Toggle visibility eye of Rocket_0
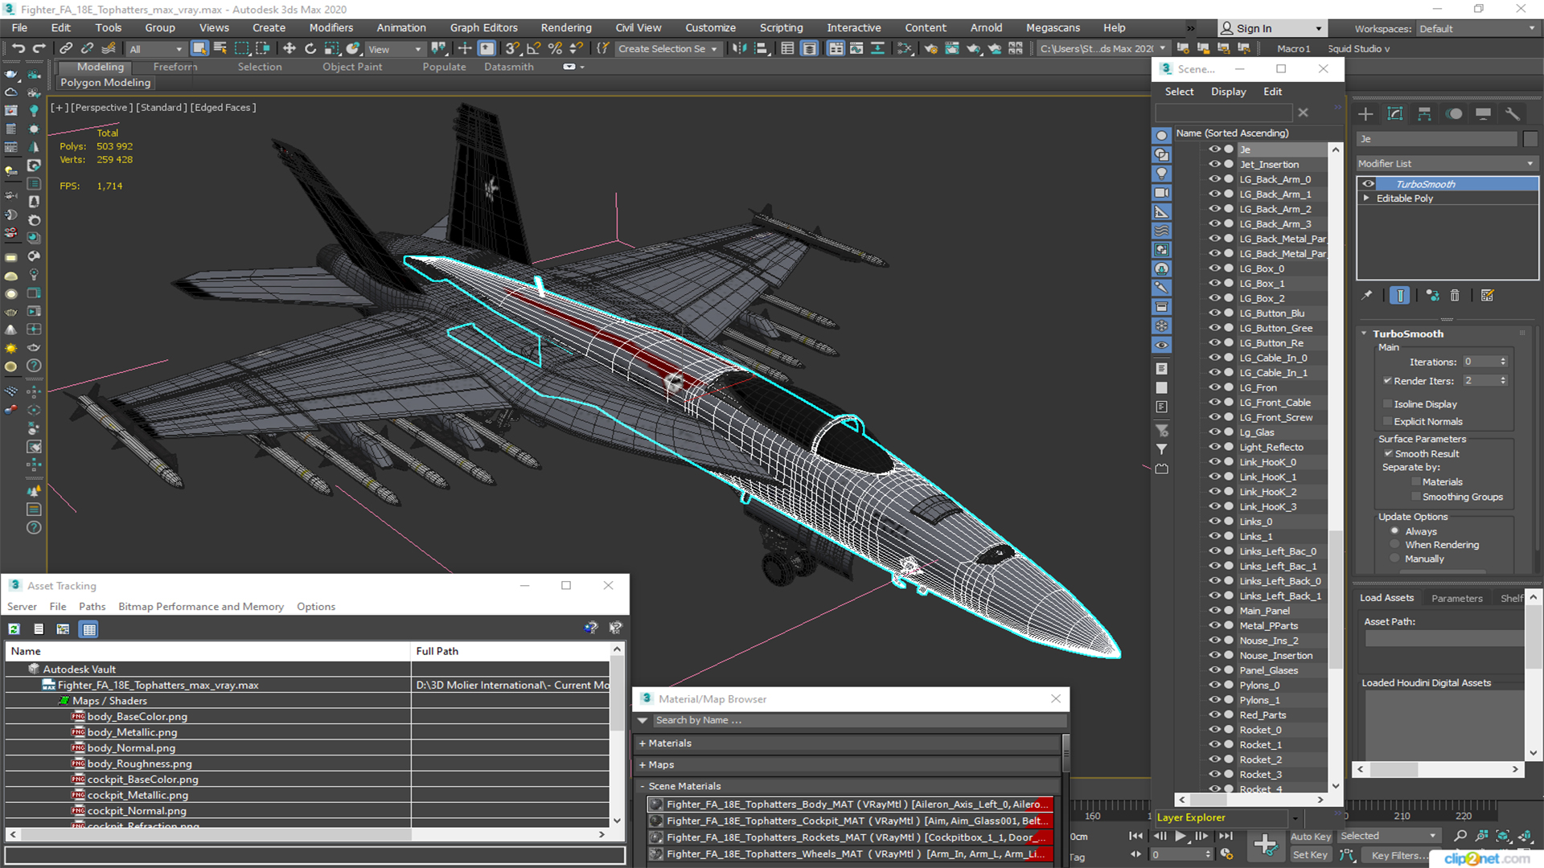 point(1214,730)
